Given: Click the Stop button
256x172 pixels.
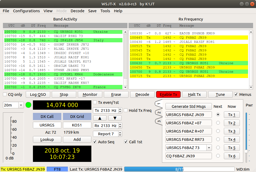Looking at the screenshot, I should pos(64,95).
